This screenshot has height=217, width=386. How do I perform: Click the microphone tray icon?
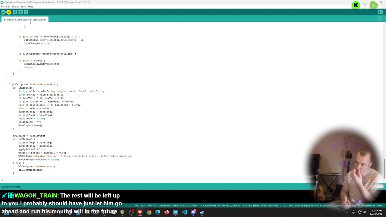[353, 212]
